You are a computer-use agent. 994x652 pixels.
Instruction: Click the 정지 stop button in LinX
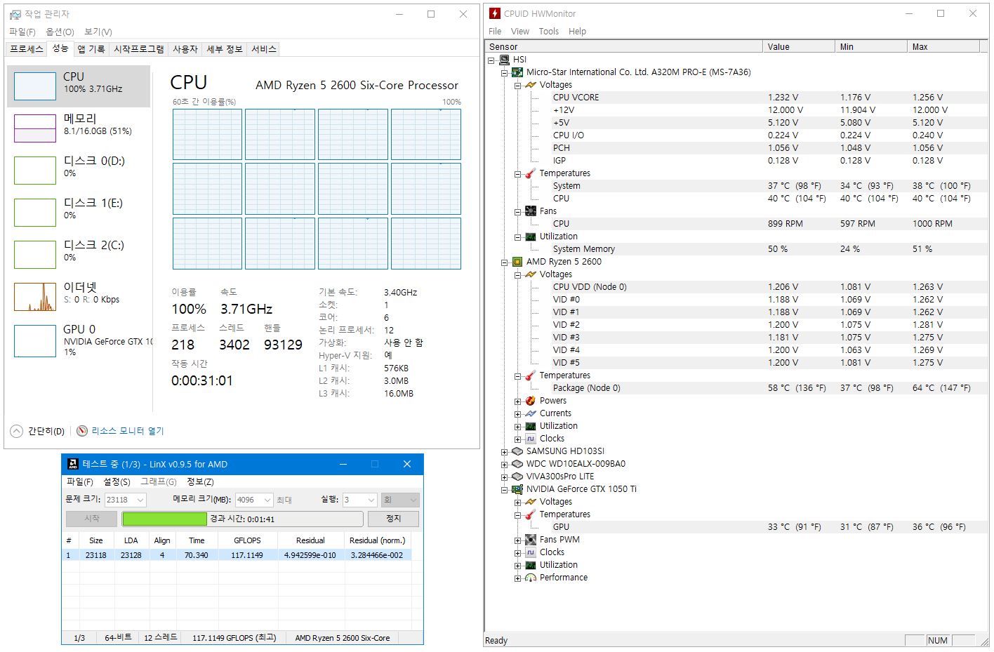click(393, 519)
